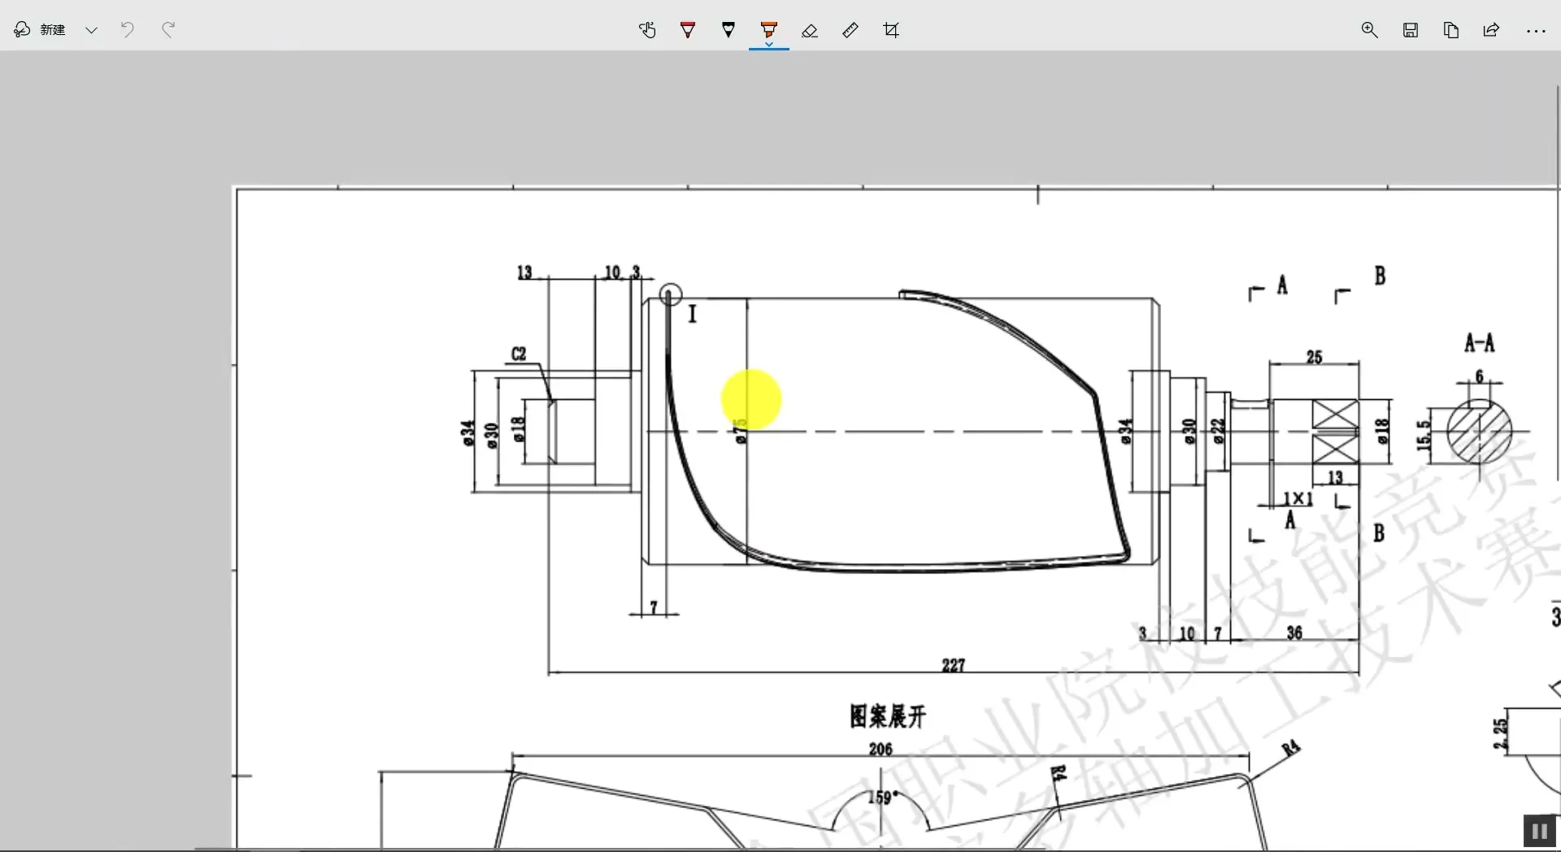Open the Share panel
Screen dimensions: 1561x852
pyautogui.click(x=1491, y=30)
